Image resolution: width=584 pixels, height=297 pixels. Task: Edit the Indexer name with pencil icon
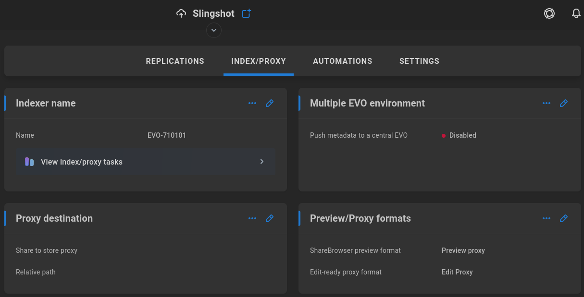270,103
